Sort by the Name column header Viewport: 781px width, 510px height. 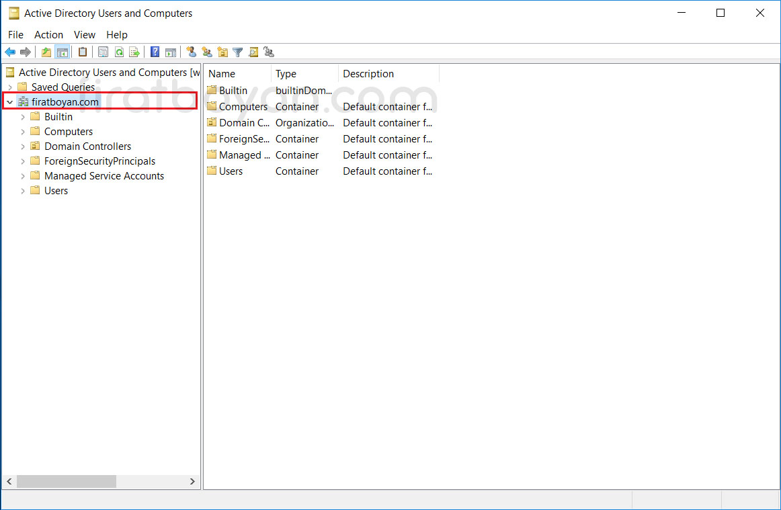[238, 74]
